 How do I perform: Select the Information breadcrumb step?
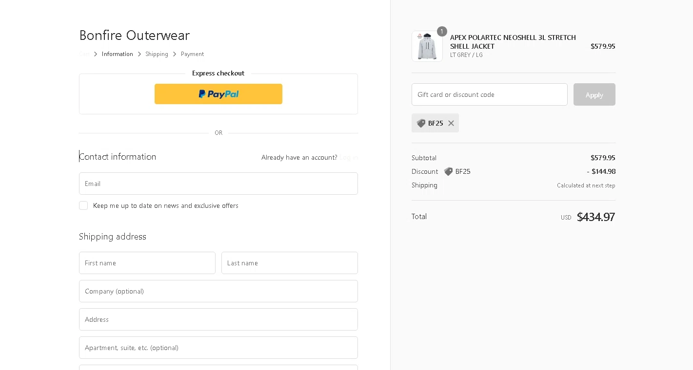click(118, 54)
